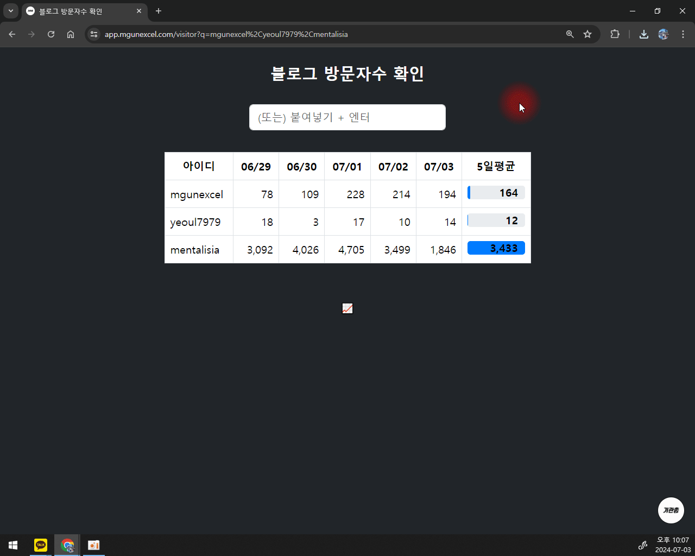Expand the tab search dropdown
The height and width of the screenshot is (556, 695).
11,11
